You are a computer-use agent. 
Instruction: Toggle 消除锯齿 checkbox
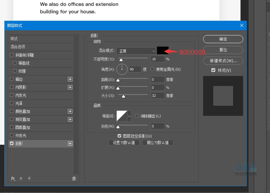click(137, 116)
